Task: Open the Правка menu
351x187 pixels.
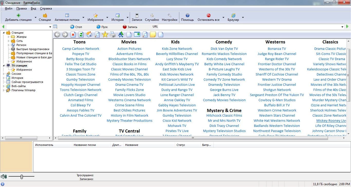Action: pos(22,8)
